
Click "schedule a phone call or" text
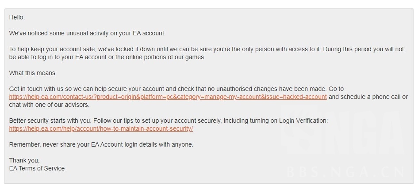tap(370, 97)
